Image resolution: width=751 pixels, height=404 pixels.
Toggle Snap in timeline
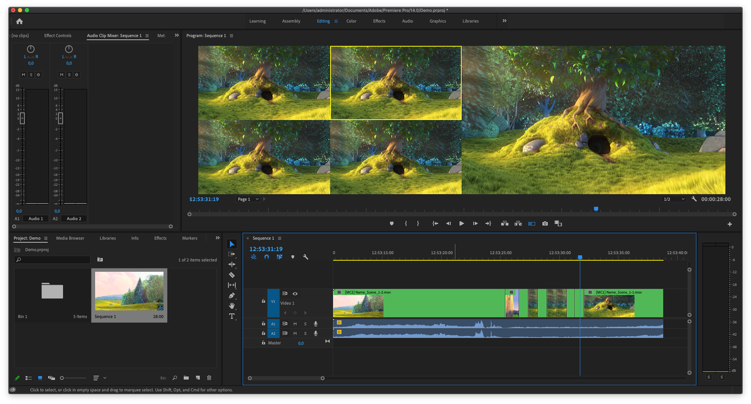267,257
